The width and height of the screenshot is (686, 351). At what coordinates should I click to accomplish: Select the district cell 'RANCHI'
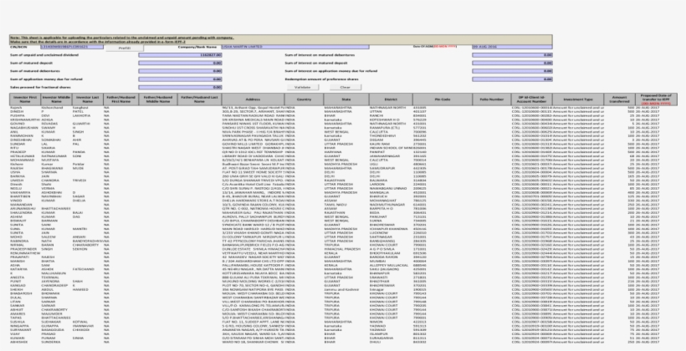click(391, 115)
